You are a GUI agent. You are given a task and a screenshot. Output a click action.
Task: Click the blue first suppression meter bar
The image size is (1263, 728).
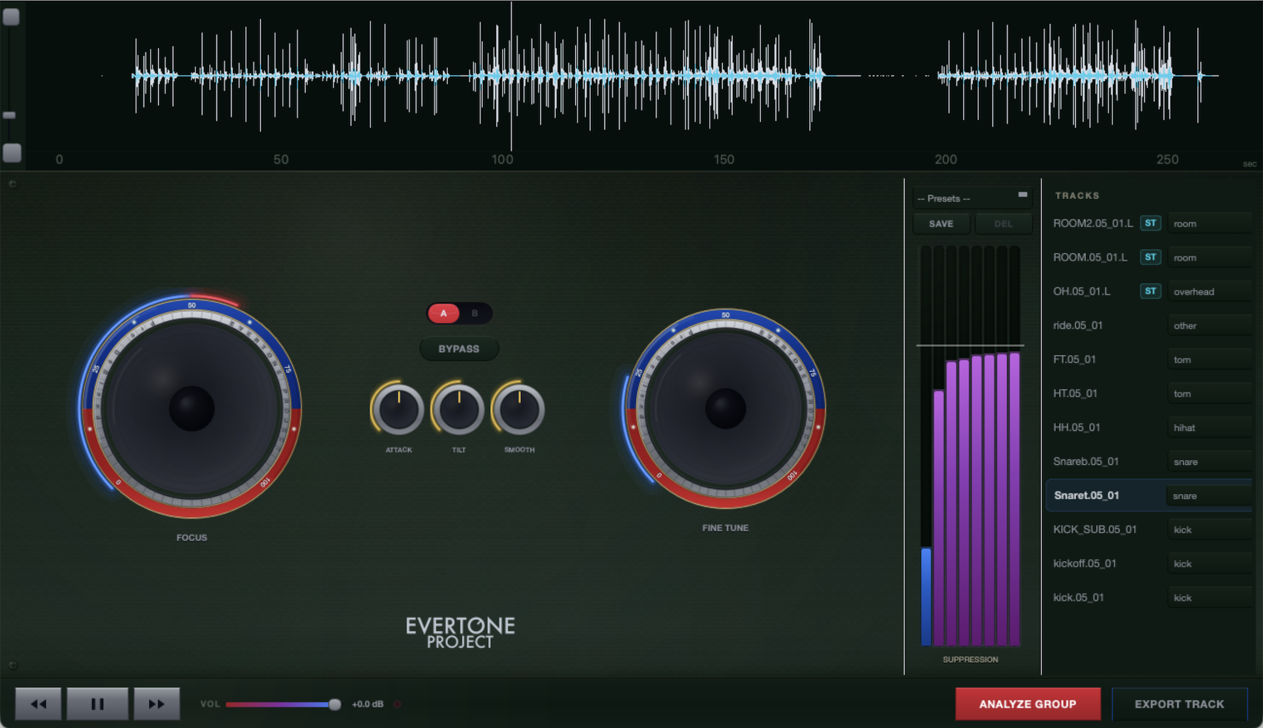point(926,597)
